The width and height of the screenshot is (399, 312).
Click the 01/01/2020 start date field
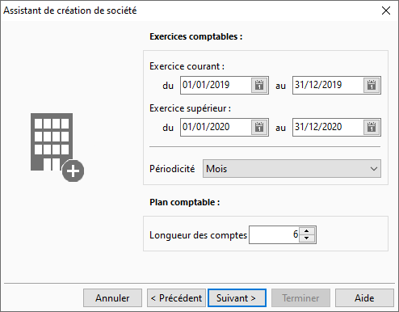(216, 127)
